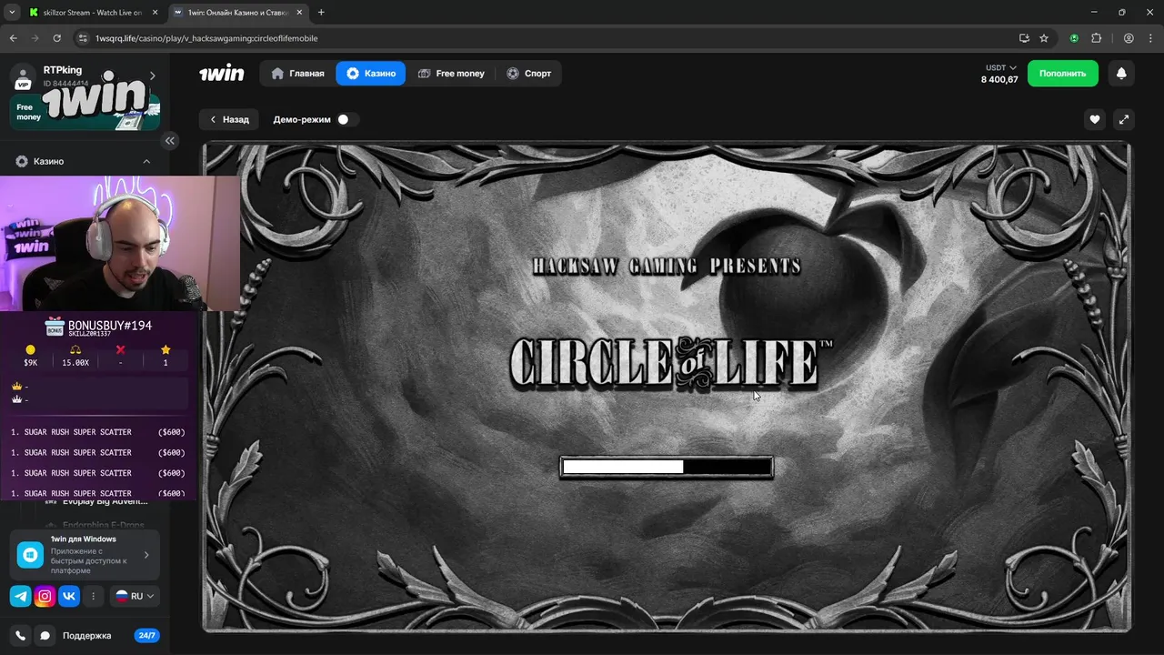Screen dimensions: 1164x655
Task: Click the 8 400,67 balance amount
Action: click(x=999, y=79)
